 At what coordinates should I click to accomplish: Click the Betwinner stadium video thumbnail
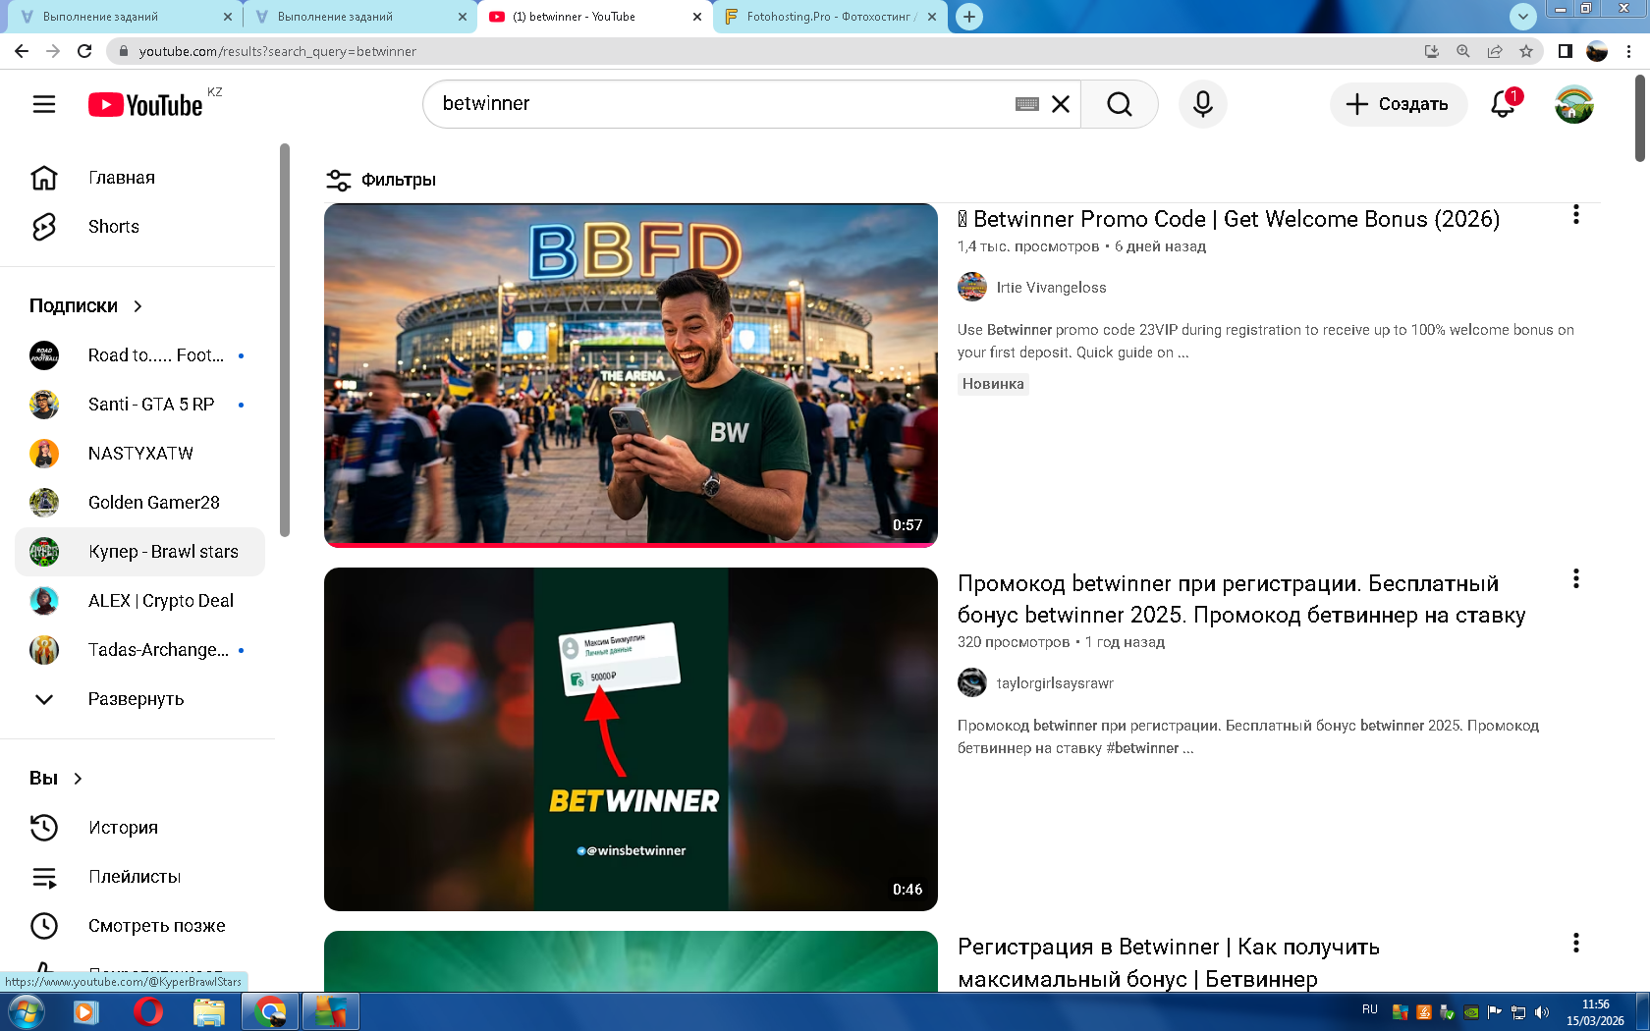631,374
